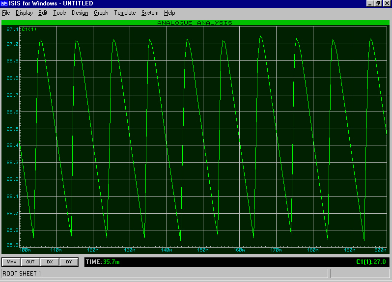
Task: Click the DY measurement button
Action: pos(69,262)
